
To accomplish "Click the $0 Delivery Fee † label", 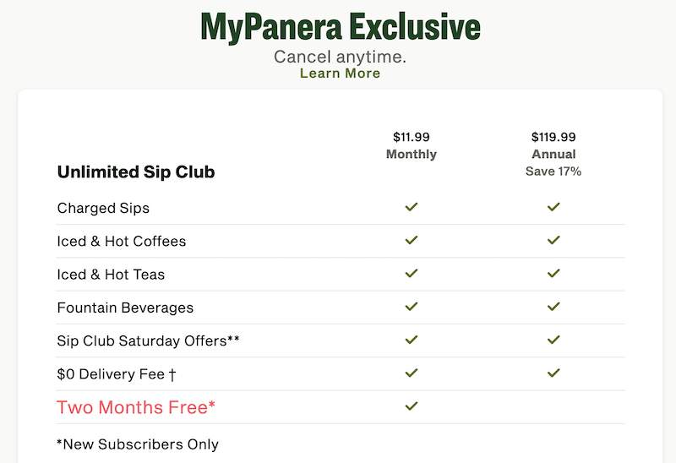I will coord(117,373).
